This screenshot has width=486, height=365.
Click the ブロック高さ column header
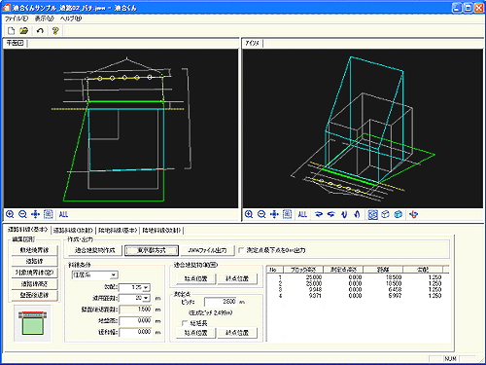tap(303, 270)
